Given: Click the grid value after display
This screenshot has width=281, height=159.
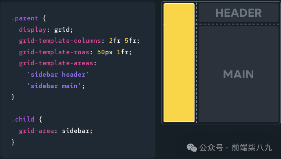Looking at the screenshot, I should (x=62, y=30).
